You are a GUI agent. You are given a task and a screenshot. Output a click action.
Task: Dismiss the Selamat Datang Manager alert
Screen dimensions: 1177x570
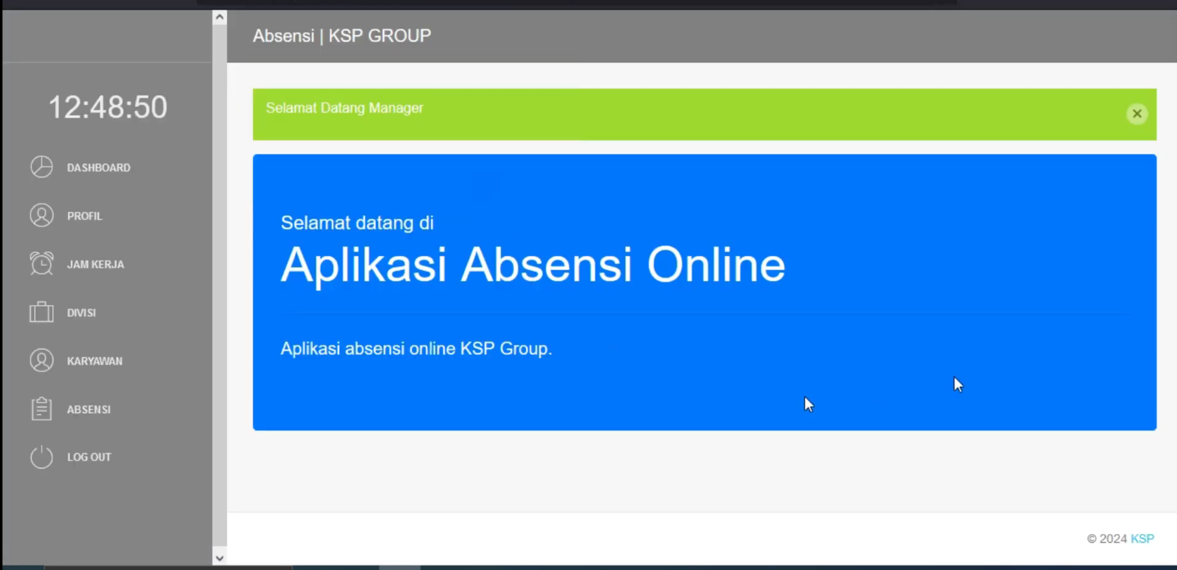(1136, 114)
